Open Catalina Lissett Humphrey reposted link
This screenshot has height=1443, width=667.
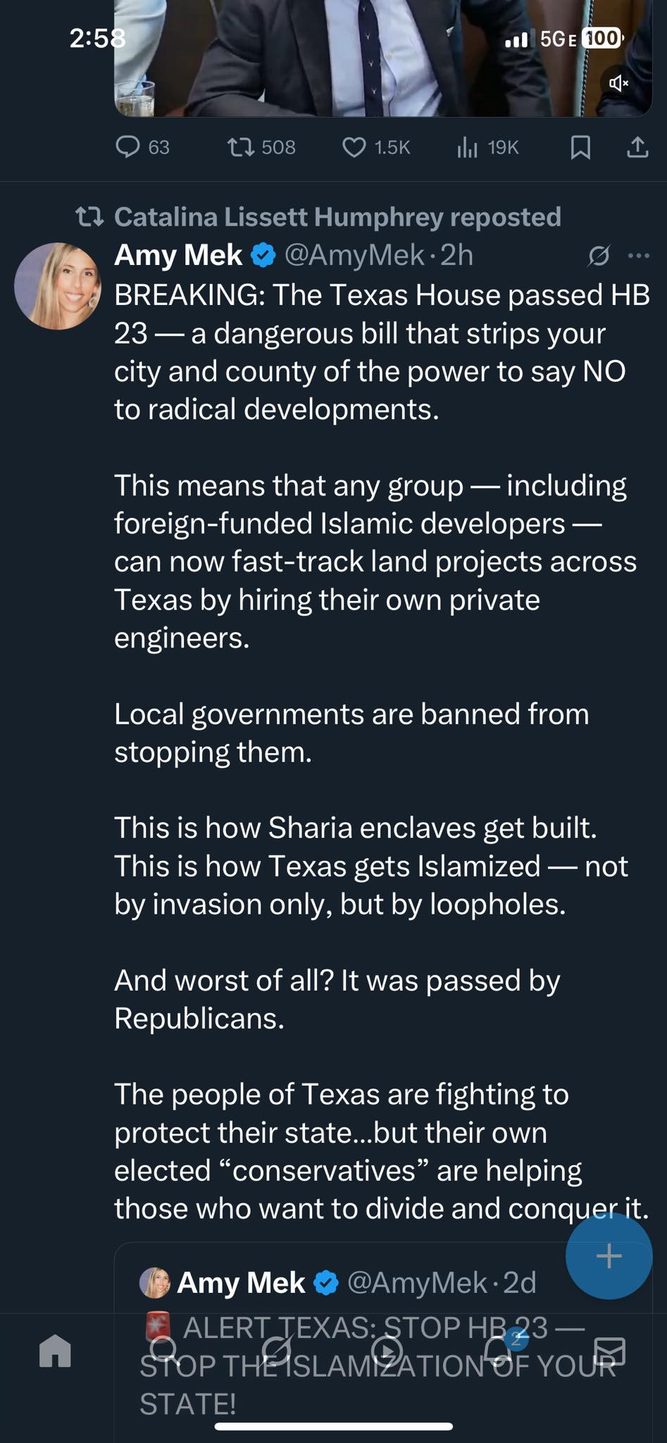pyautogui.click(x=337, y=217)
